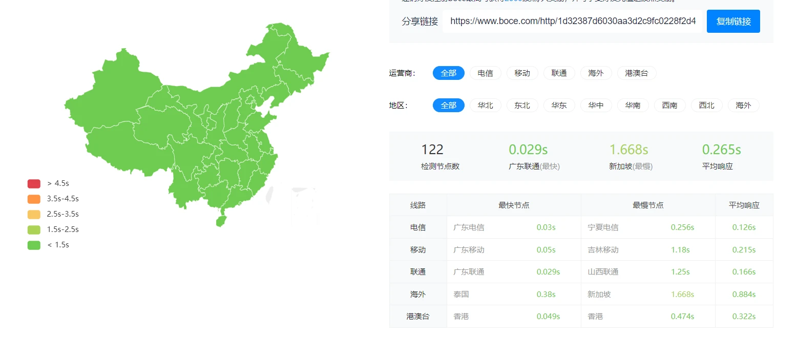Choose 全部 in the 运营商 row
This screenshot has height=337, width=797.
pos(448,73)
